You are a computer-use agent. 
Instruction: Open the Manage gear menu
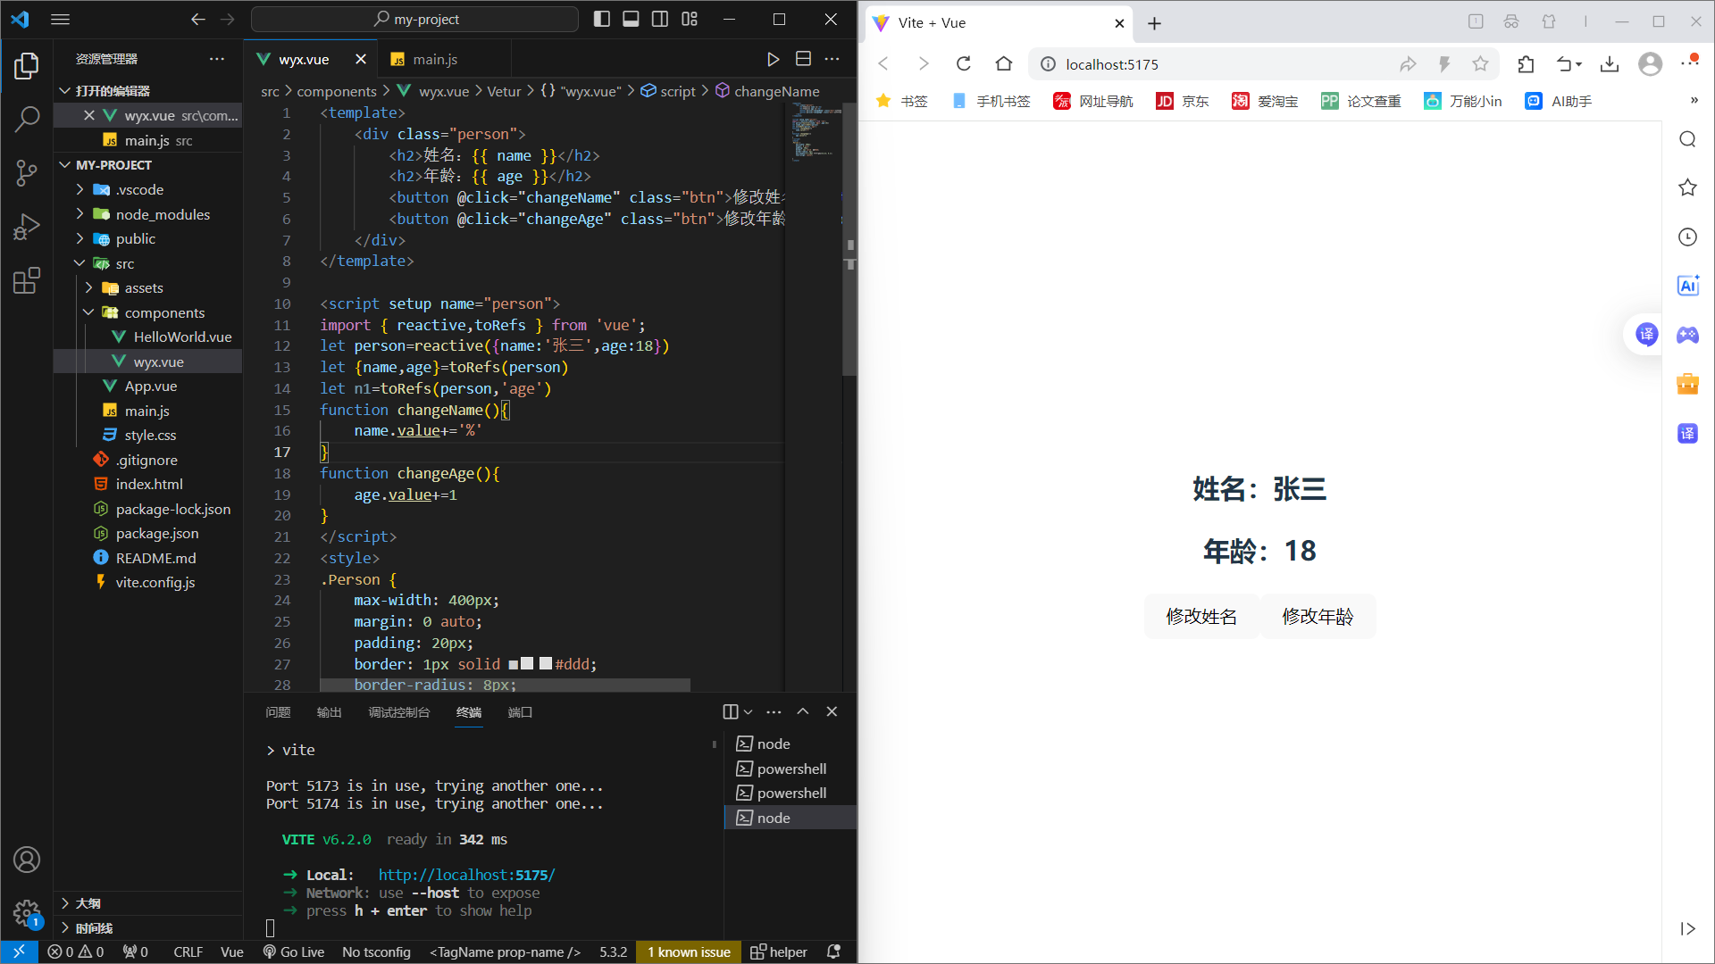click(27, 913)
